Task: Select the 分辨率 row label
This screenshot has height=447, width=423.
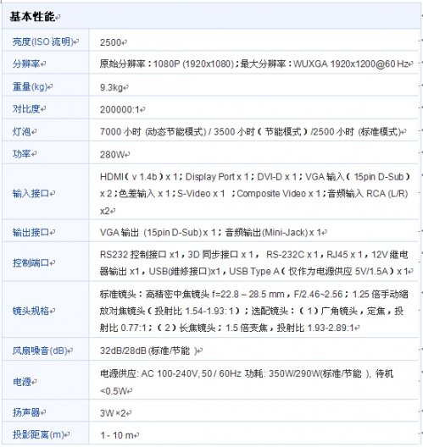Action: coord(26,63)
